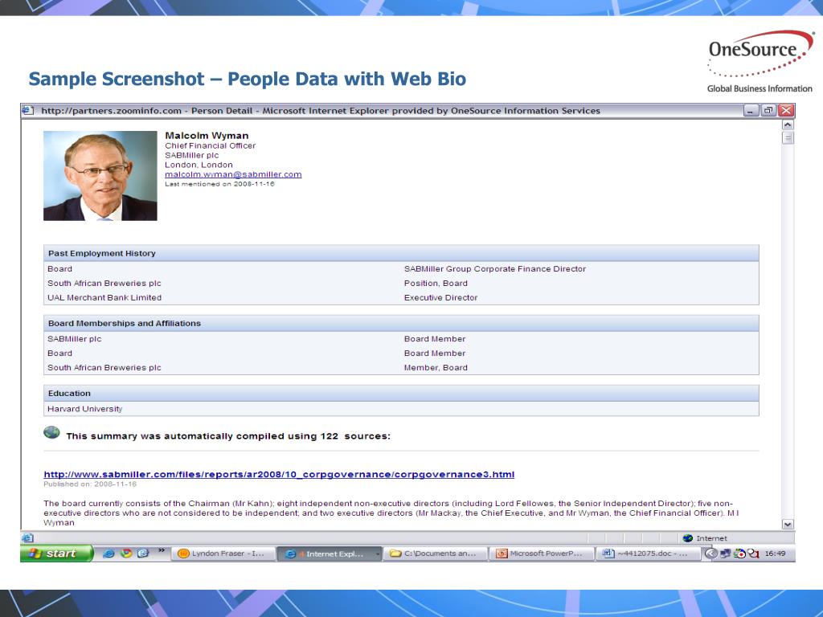This screenshot has width=823, height=617.
Task: Click SABMiller plc board membership row
Action: (x=401, y=339)
